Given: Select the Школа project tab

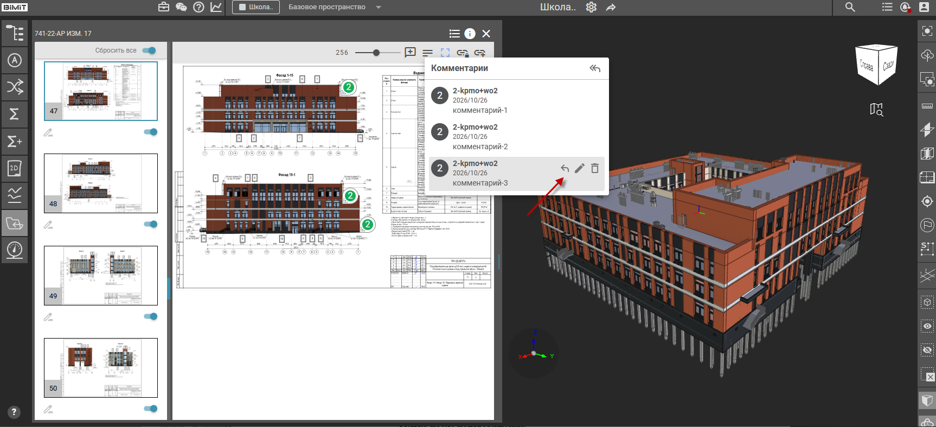Looking at the screenshot, I should point(256,7).
